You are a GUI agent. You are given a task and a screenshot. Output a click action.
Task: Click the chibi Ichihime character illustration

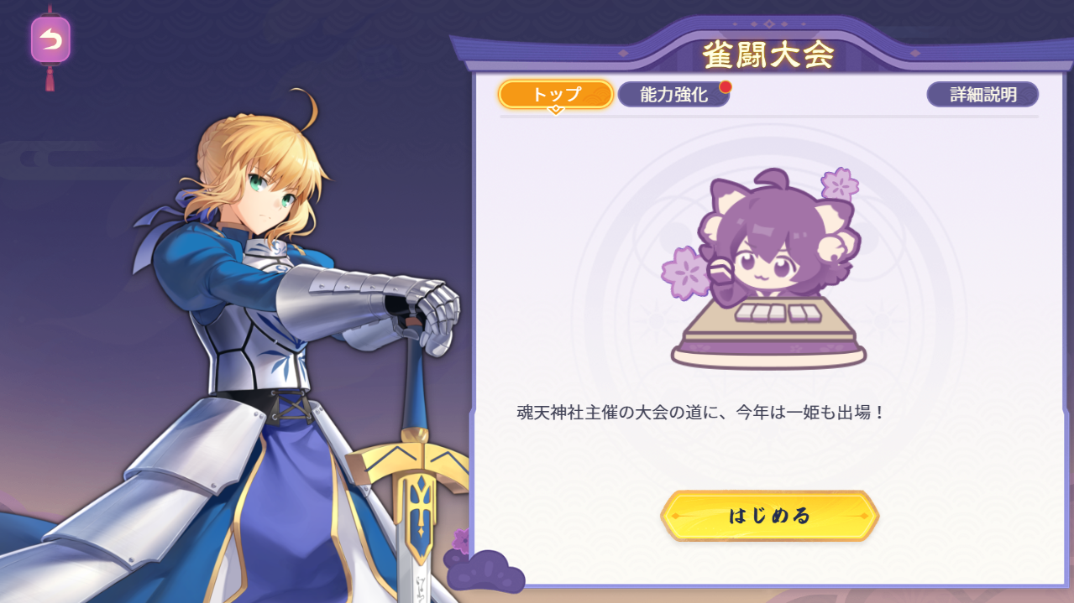tap(768, 268)
